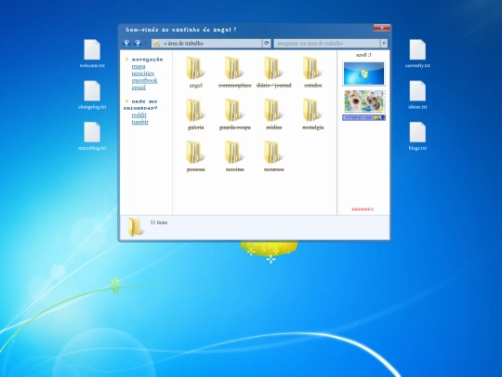Open the recursos folder
This screenshot has height=377, width=502.
273,156
